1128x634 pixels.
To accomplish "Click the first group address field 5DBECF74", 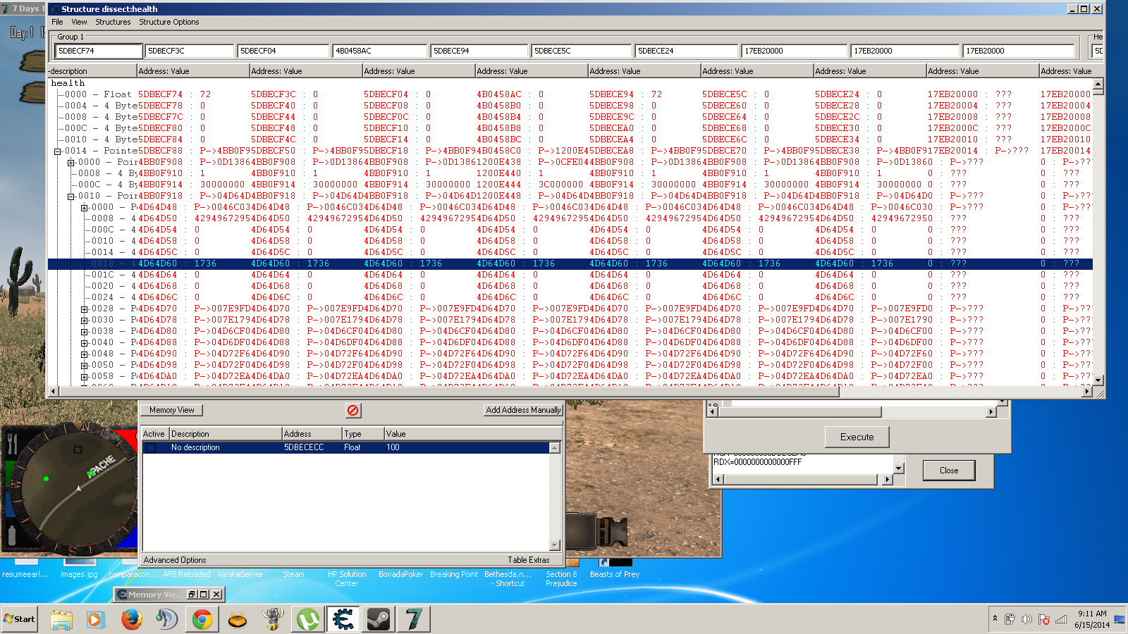I will point(98,51).
